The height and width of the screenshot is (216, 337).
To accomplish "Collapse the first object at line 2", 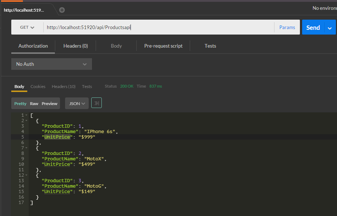I will pos(26,121).
